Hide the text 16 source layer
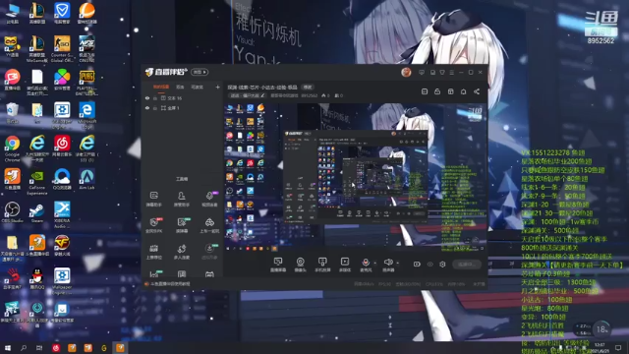629x354 pixels. (x=147, y=98)
